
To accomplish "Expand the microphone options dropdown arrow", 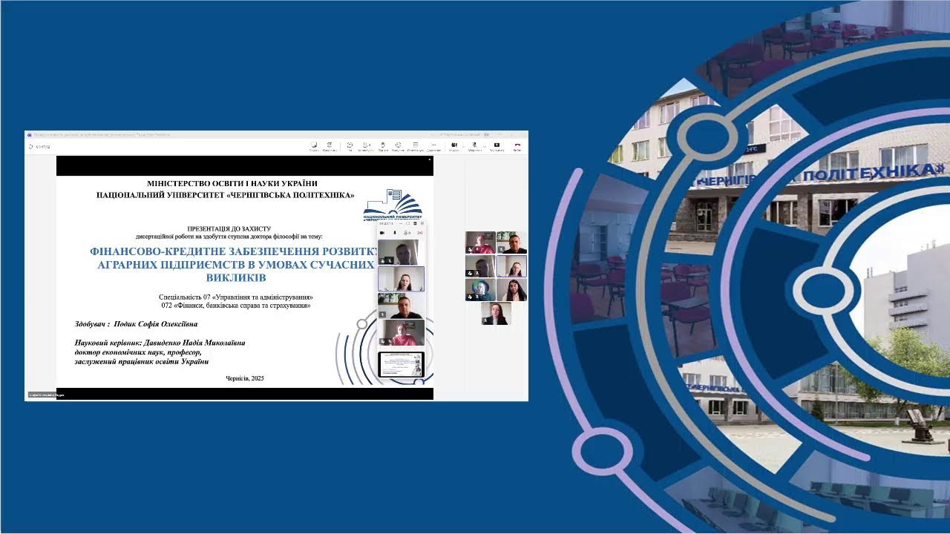I will pyautogui.click(x=485, y=147).
